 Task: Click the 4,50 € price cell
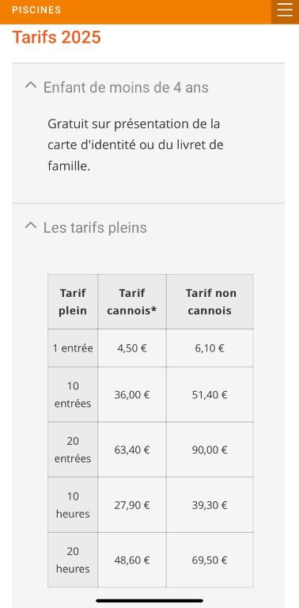tap(132, 348)
